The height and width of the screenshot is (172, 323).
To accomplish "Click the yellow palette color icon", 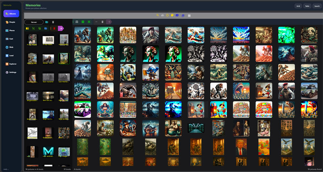I will pyautogui.click(x=172, y=15).
